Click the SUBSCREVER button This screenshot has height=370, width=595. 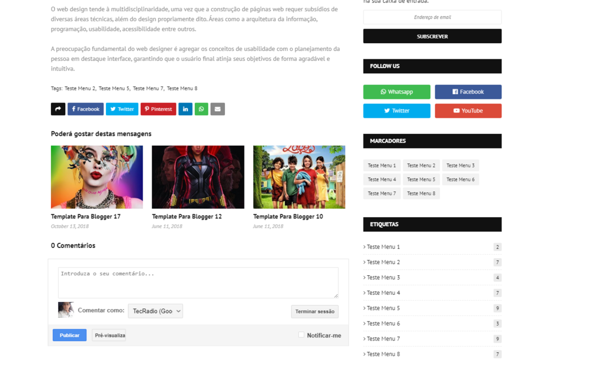(x=432, y=36)
